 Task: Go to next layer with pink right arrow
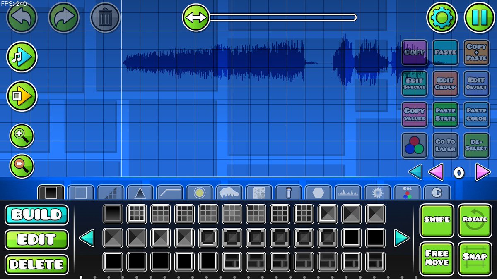pyautogui.click(x=483, y=172)
